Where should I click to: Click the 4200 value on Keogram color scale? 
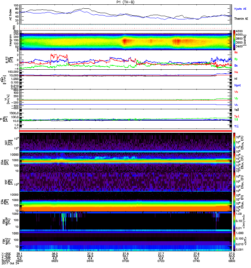click(x=239, y=31)
